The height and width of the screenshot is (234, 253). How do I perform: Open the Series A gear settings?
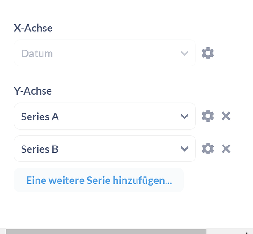(x=208, y=116)
